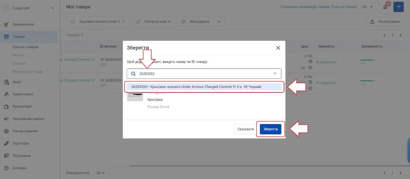Open Акції menu item

17,82
